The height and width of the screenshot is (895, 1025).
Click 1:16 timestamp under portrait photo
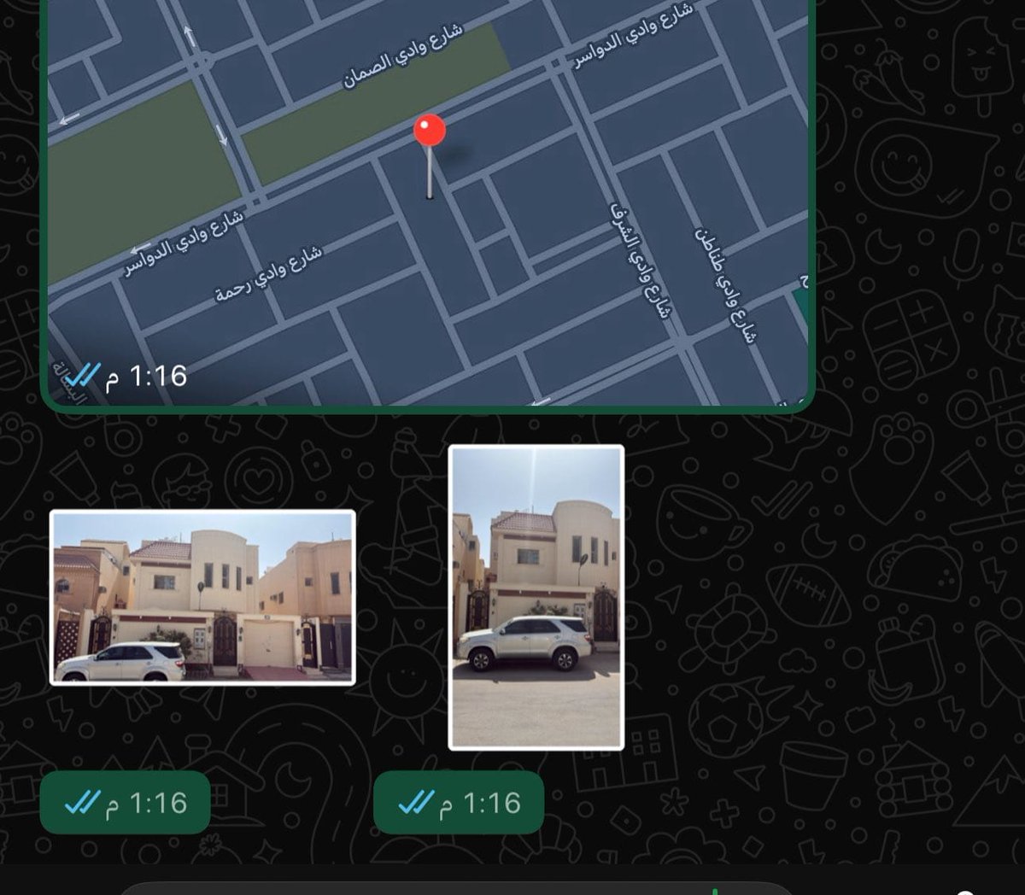pyautogui.click(x=481, y=804)
